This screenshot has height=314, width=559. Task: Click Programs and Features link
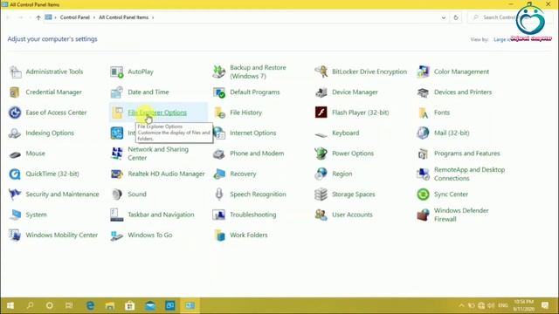(x=466, y=154)
